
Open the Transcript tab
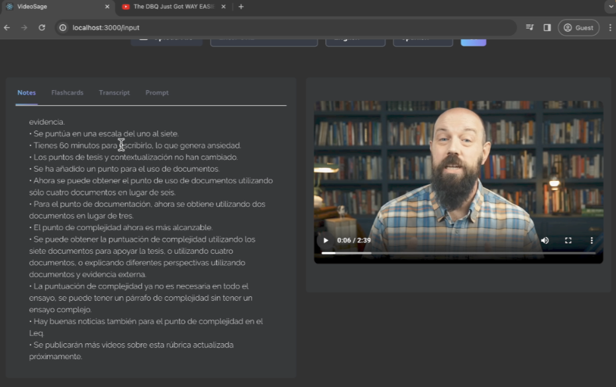pos(115,93)
